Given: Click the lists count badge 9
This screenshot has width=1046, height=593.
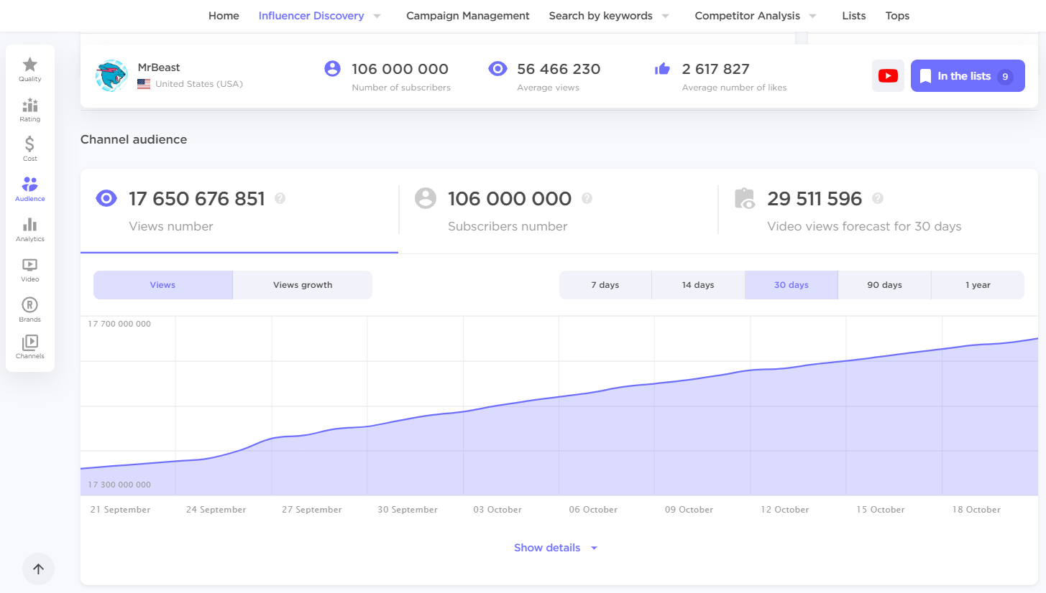Looking at the screenshot, I should (1005, 76).
